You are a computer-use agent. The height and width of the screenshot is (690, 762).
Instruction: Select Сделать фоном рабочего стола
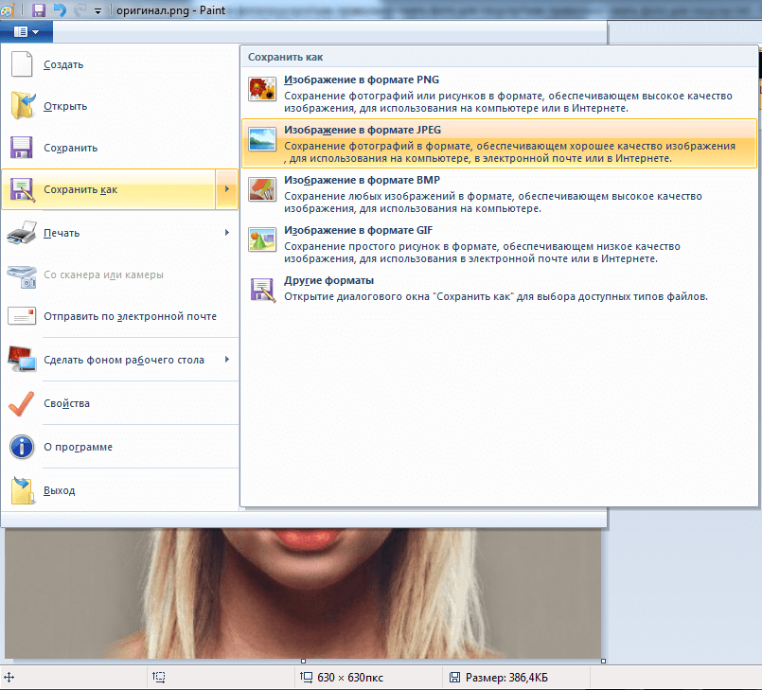pos(120,360)
